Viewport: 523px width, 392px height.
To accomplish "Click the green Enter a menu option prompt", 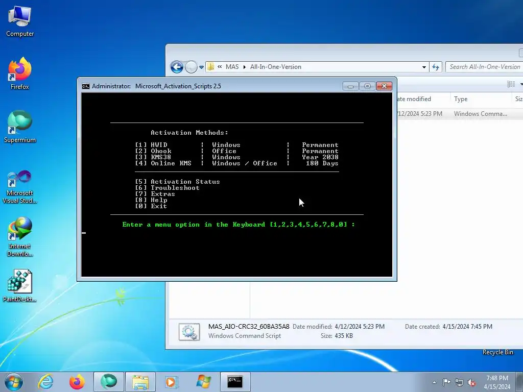I will (239, 225).
